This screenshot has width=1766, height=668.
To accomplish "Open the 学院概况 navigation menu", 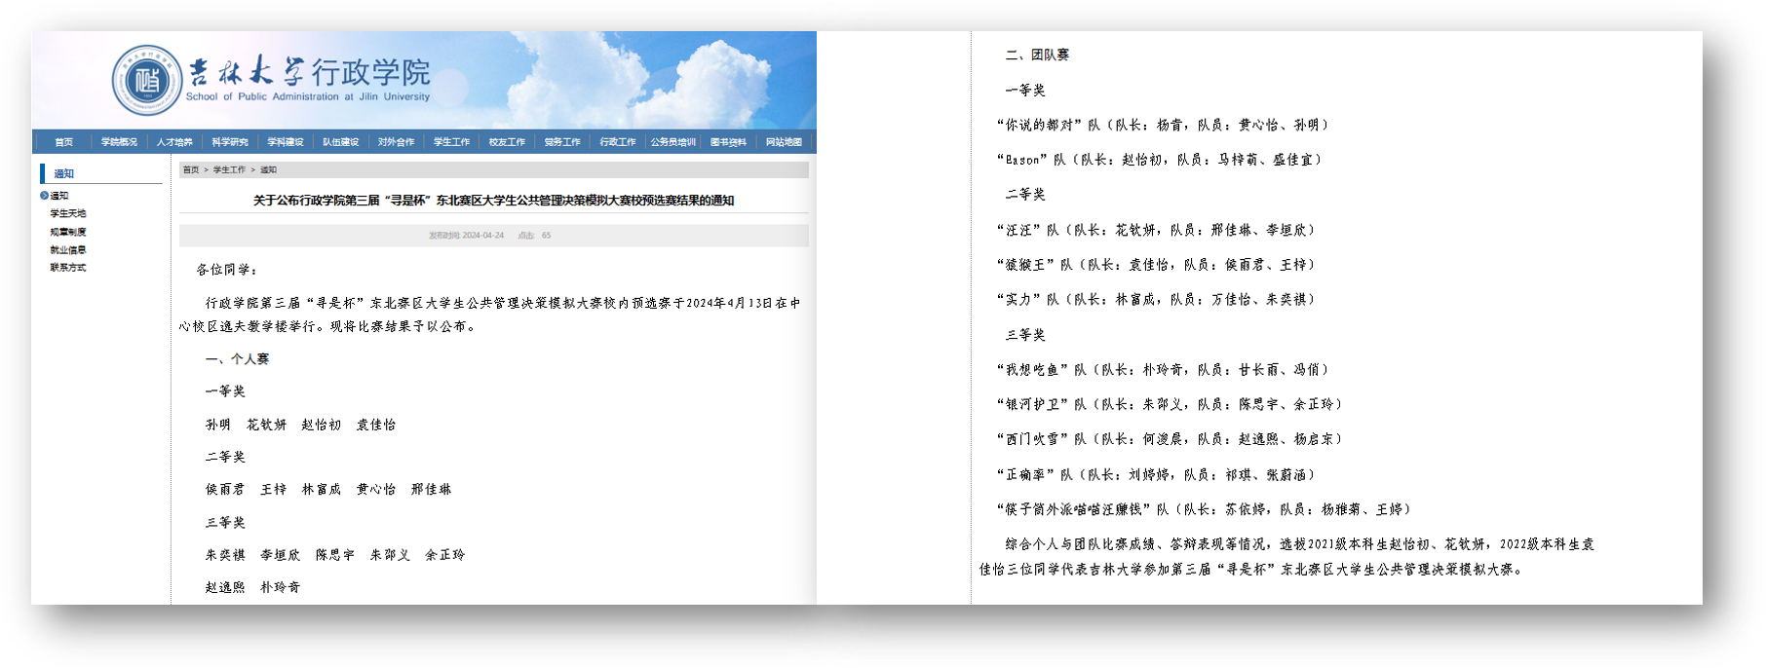I will coord(119,142).
